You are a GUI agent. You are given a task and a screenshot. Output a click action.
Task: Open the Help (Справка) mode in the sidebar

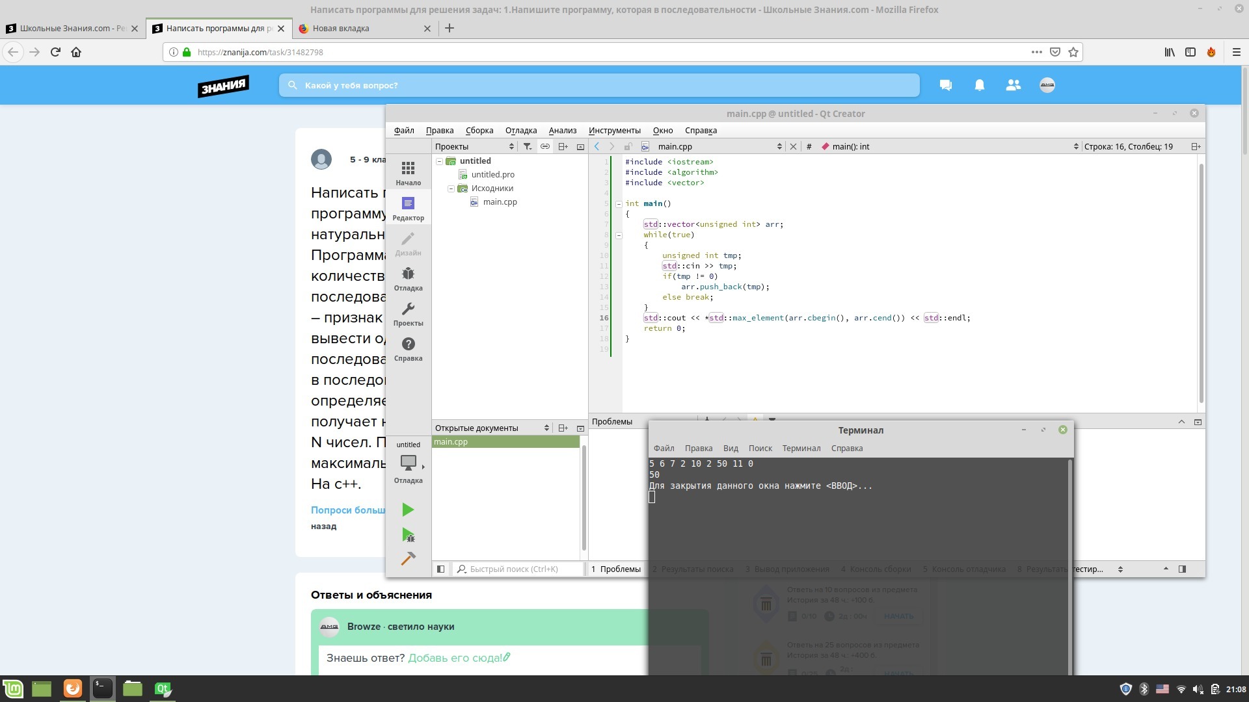(x=408, y=349)
